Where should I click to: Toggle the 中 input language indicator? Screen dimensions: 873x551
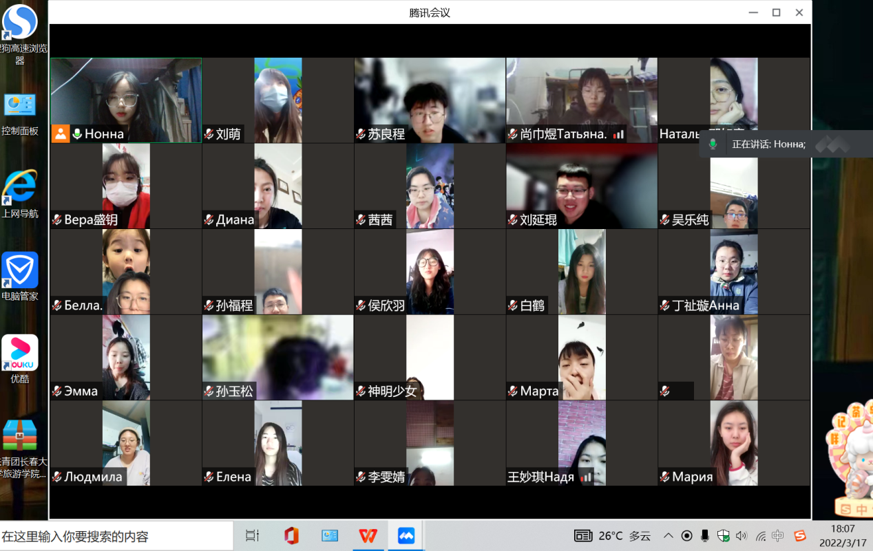pyautogui.click(x=778, y=535)
